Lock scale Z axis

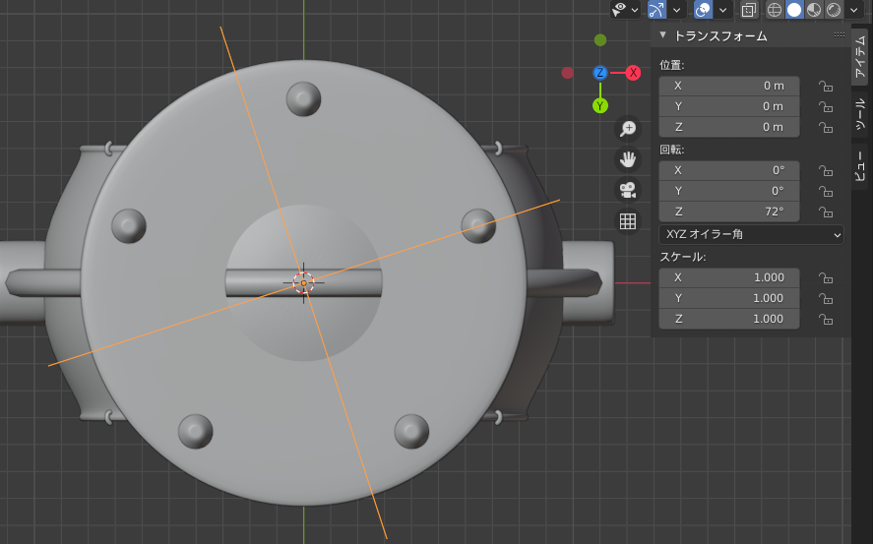[826, 320]
